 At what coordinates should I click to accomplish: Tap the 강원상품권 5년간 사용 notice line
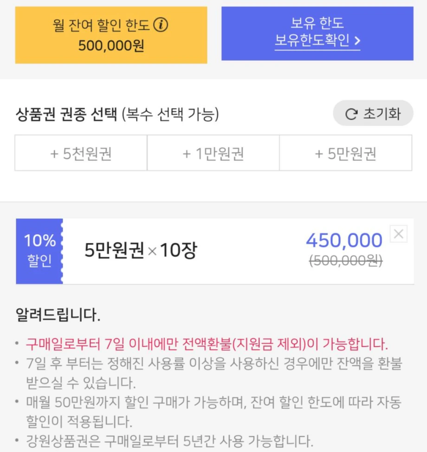[170, 441]
